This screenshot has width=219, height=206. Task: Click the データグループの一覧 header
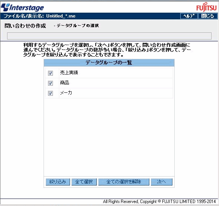[109, 63]
